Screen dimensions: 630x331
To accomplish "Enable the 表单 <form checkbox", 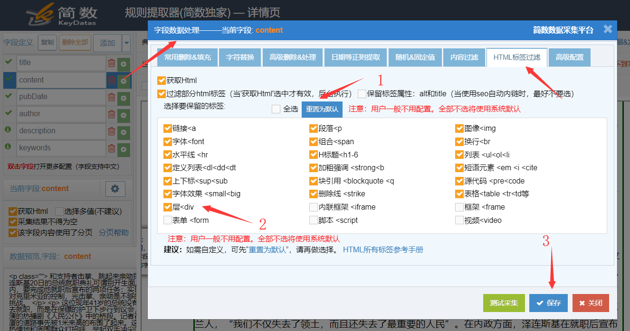I will point(167,221).
